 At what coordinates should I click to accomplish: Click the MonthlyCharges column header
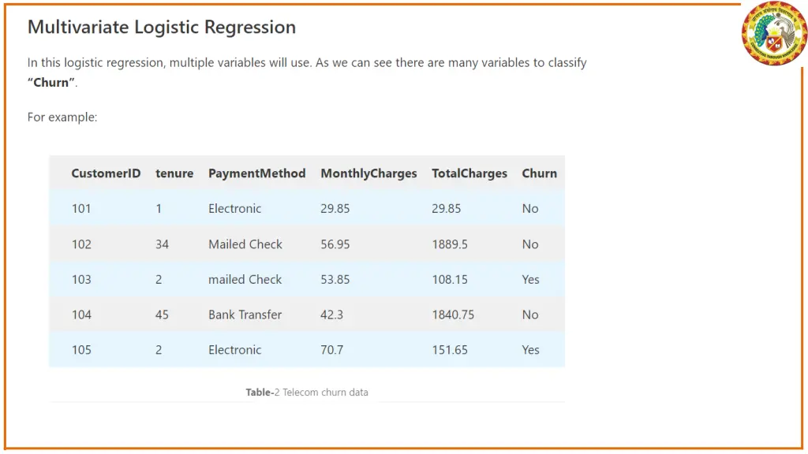(x=368, y=173)
